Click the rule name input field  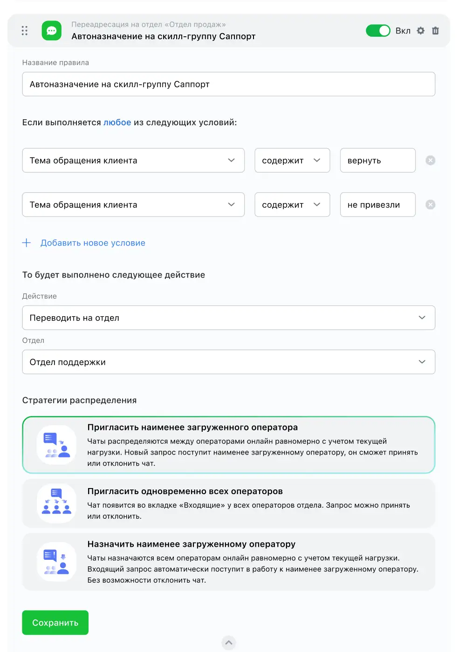coord(228,84)
